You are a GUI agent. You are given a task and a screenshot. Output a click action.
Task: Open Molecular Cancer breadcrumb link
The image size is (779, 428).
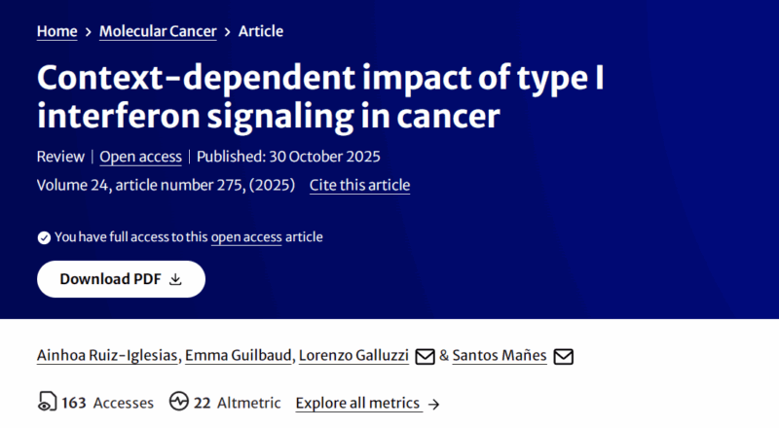coord(158,31)
